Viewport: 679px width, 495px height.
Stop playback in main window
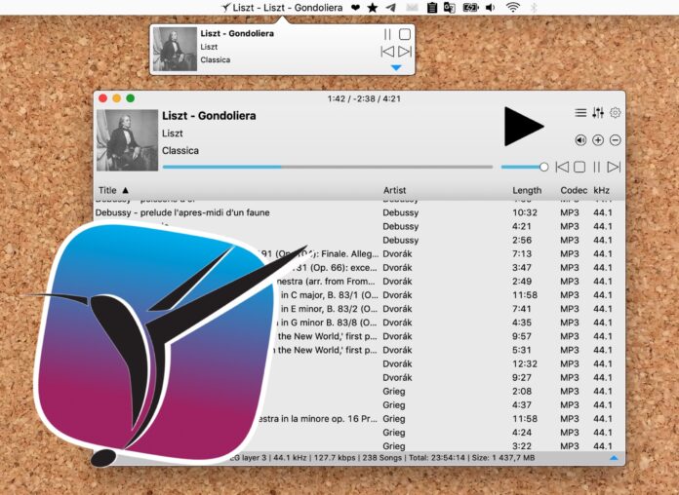point(579,168)
